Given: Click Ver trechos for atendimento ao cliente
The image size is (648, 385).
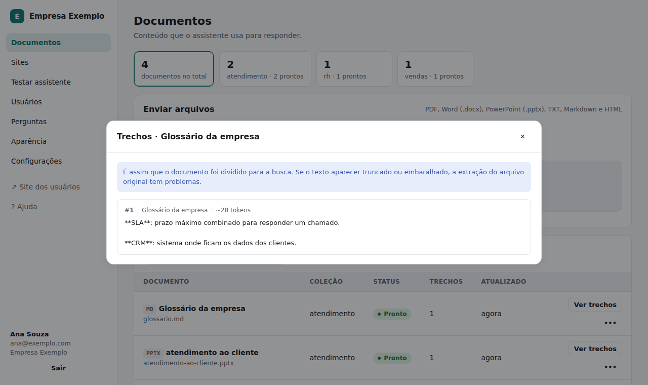Looking at the screenshot, I should pos(595,349).
